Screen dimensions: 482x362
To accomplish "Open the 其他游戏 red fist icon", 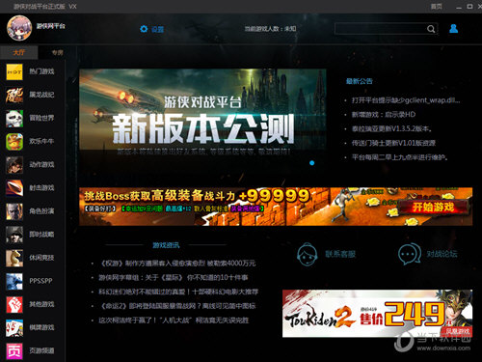I will [x=14, y=304].
